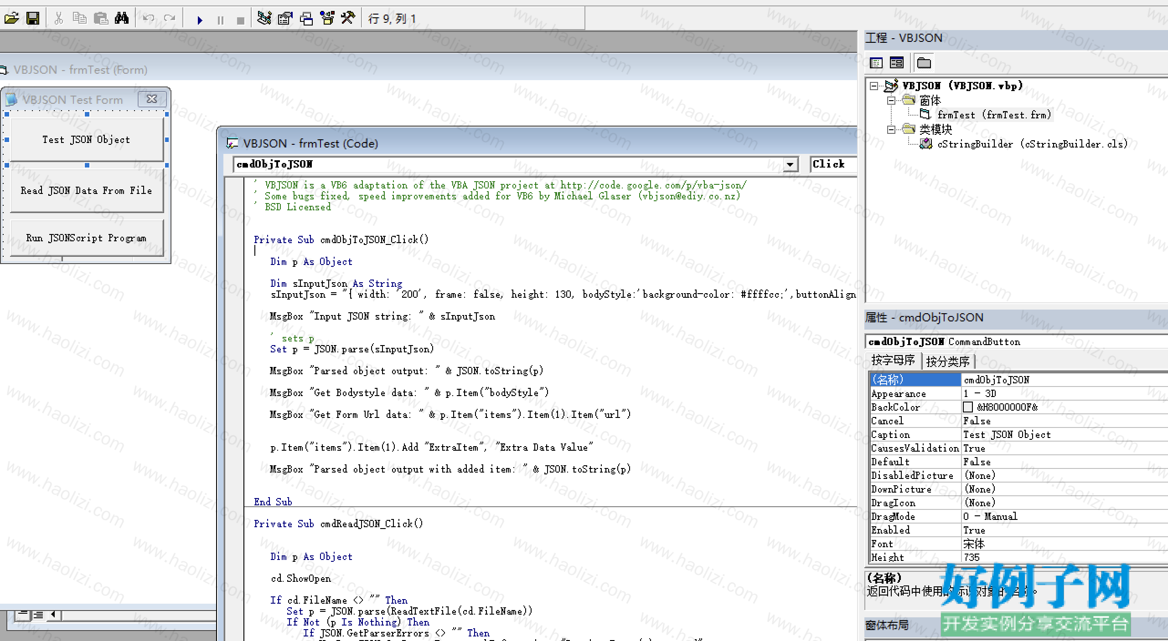The width and height of the screenshot is (1168, 641).
Task: Toggle Folders icon in project panel
Action: coord(924,63)
